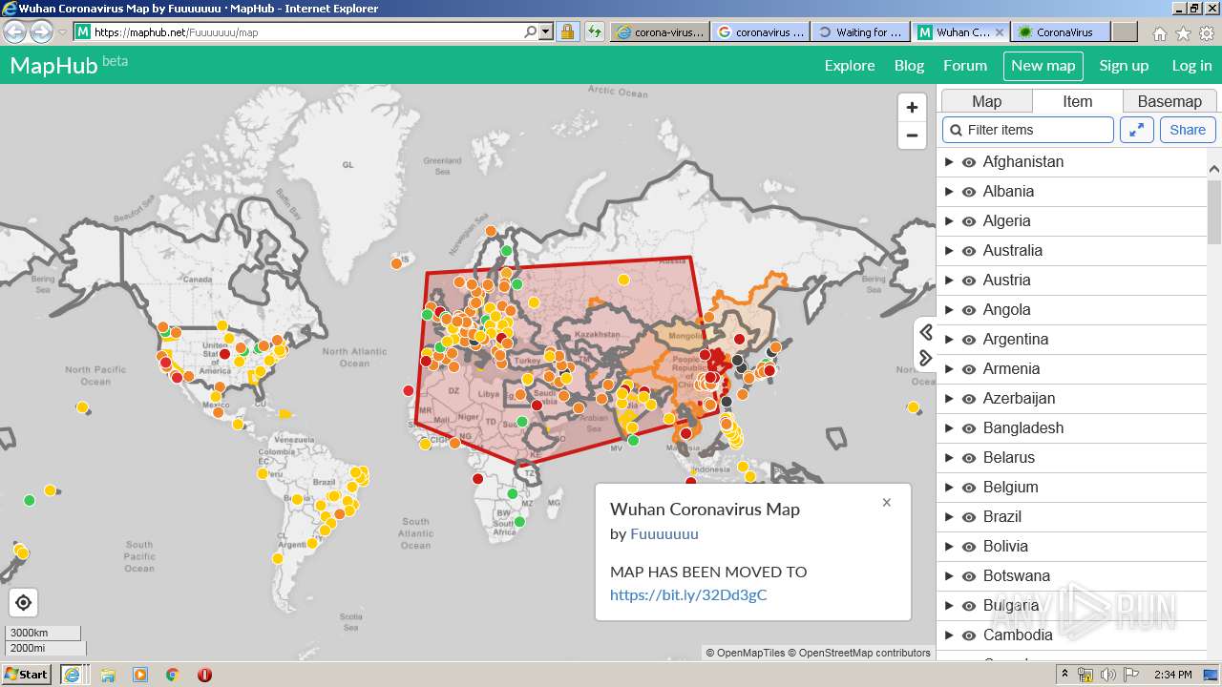Launch the media player from the taskbar
1222x687 pixels.
[140, 675]
